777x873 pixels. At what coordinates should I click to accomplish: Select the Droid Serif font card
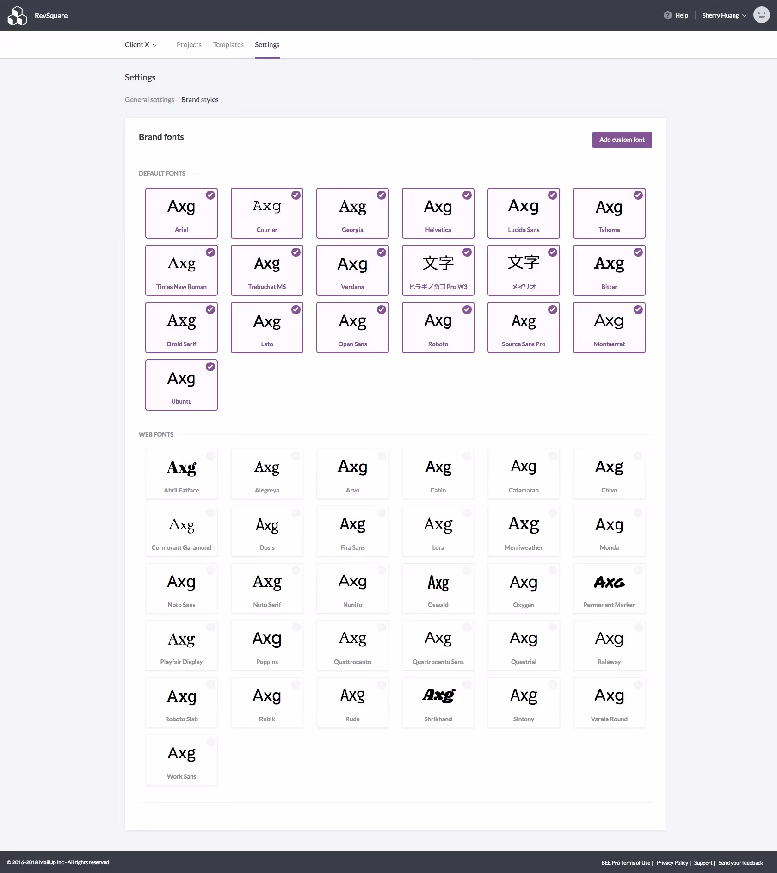tap(181, 327)
